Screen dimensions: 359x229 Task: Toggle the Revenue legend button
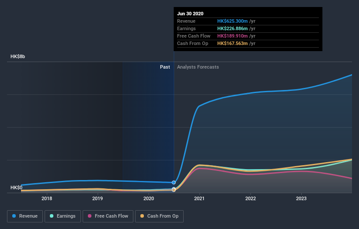[x=25, y=216]
